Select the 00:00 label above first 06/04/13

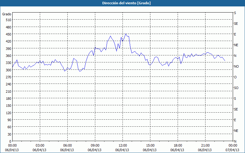(12, 146)
